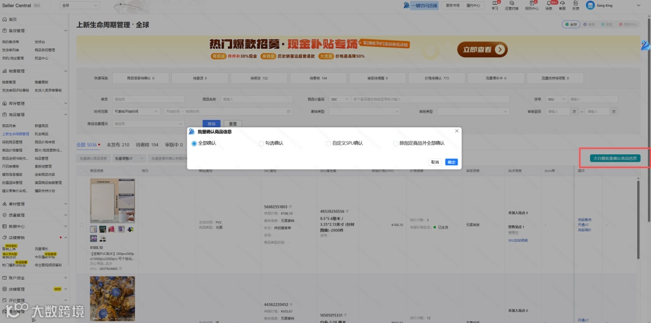651x323 pixels.
Task: Open the 时间范围 可寄样开始时间 dropdown
Action: pyautogui.click(x=137, y=111)
